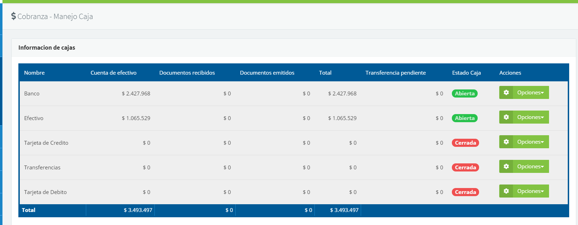The height and width of the screenshot is (225, 578).
Task: Click the gear icon for Tarjeta de Debito
Action: 506,191
